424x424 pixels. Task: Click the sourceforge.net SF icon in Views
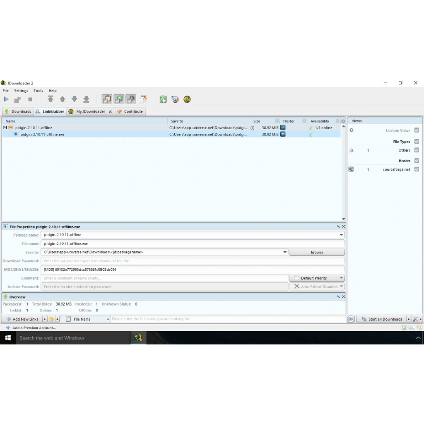tap(351, 169)
